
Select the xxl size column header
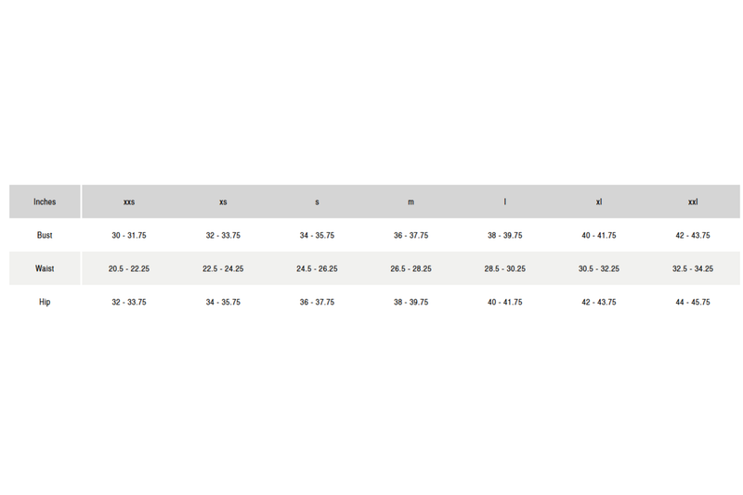click(693, 202)
